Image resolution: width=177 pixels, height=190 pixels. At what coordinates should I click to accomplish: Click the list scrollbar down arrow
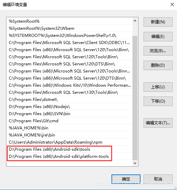pyautogui.click(x=135, y=163)
